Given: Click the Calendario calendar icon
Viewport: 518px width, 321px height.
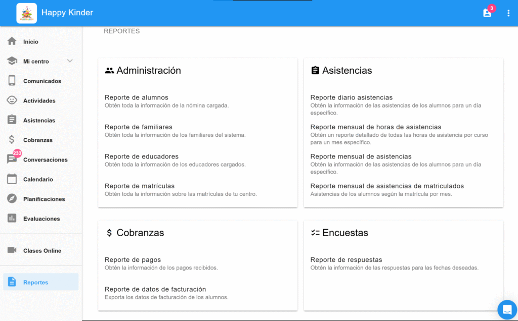Looking at the screenshot, I should (12, 179).
